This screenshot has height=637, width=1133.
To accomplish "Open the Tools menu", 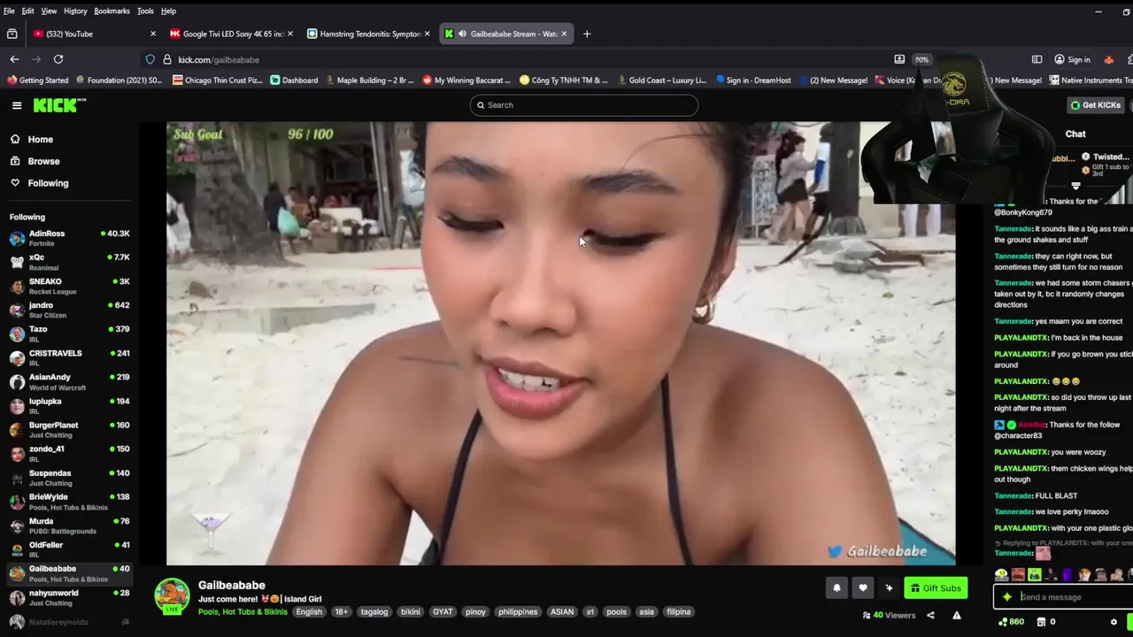I will click(145, 11).
